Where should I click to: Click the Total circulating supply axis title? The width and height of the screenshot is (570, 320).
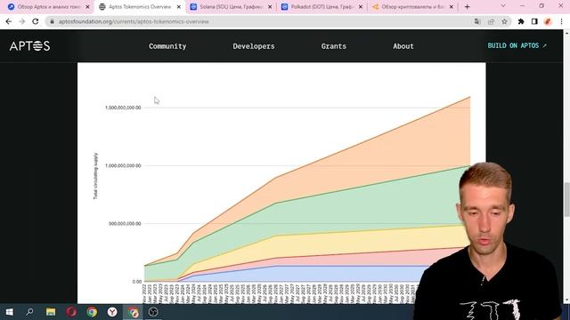(95, 176)
